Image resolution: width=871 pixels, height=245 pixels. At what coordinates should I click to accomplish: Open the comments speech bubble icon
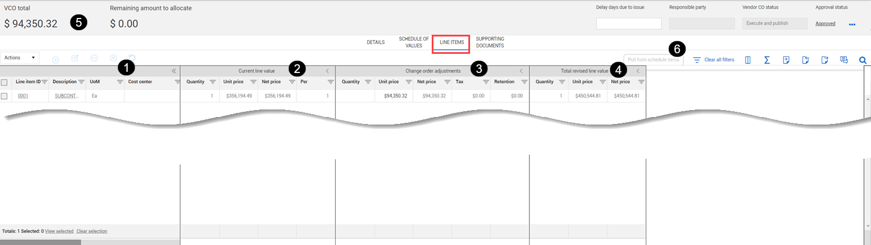pos(844,60)
